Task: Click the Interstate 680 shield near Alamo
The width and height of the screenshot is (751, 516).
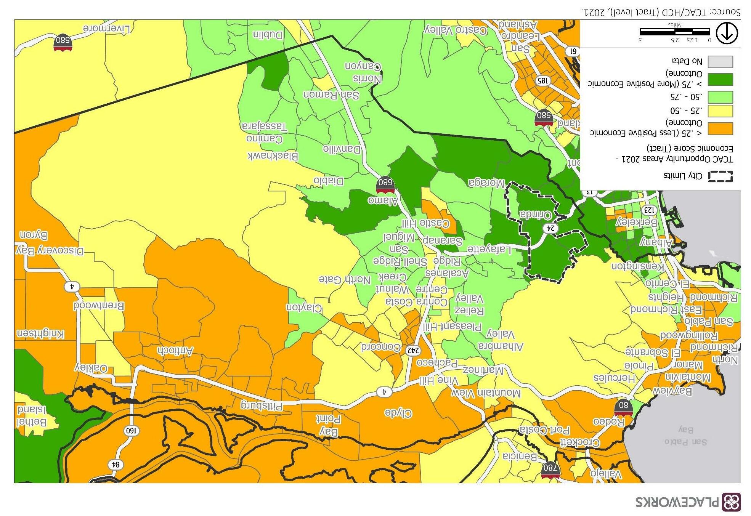Action: point(385,184)
